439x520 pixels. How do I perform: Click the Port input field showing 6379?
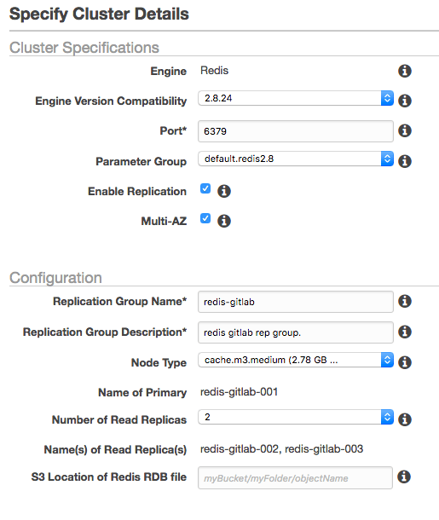(296, 131)
